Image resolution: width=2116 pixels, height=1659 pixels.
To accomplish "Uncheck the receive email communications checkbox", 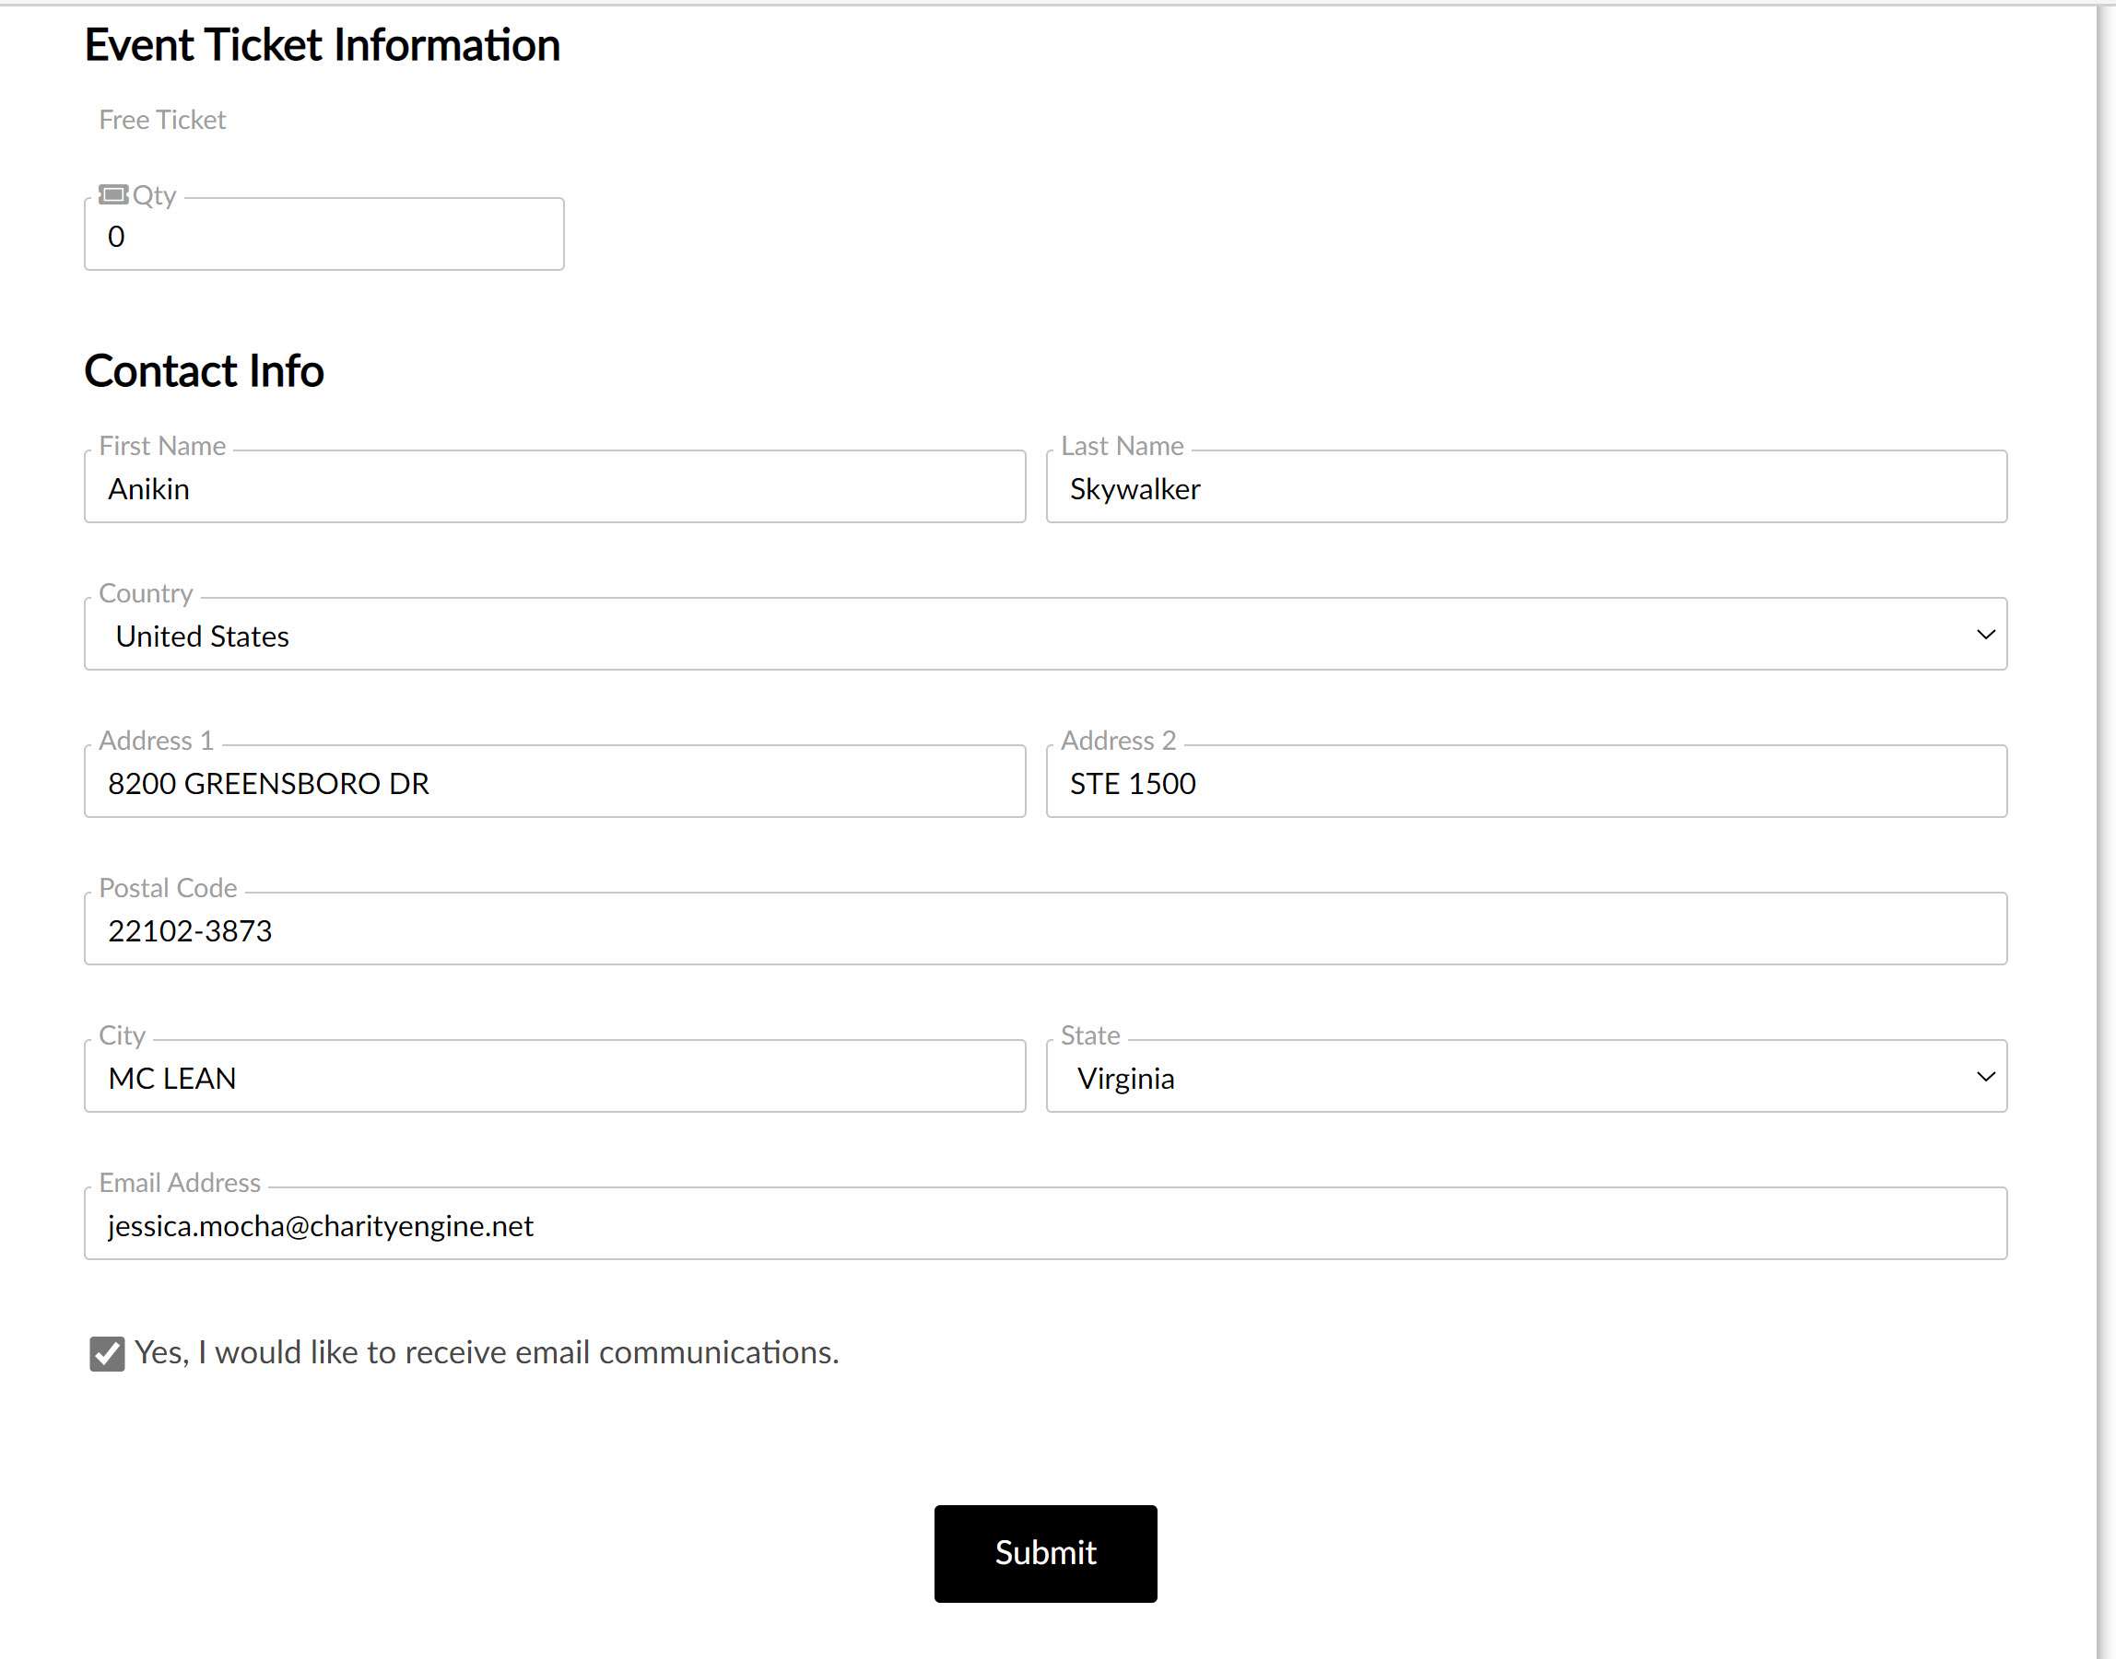I will click(x=107, y=1353).
